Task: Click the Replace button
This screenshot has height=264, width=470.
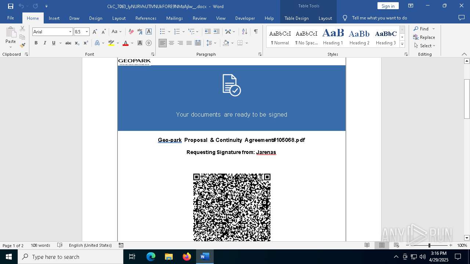Action: pyautogui.click(x=424, y=37)
